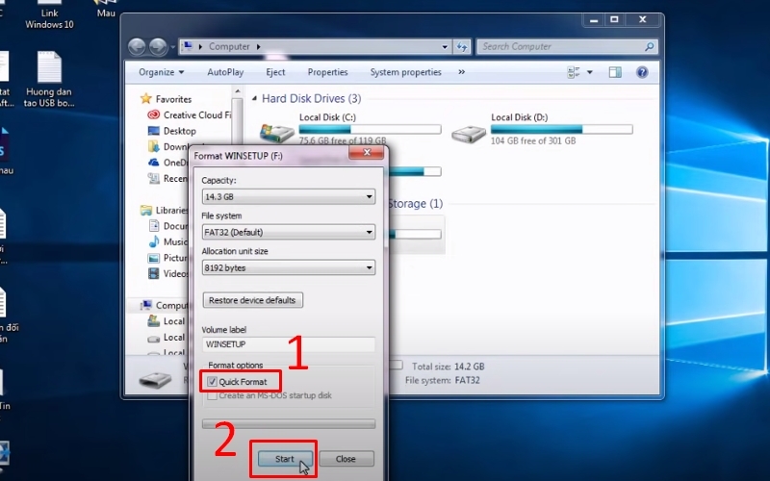Click File system FAT32 in details pane
The height and width of the screenshot is (481, 770).
click(x=443, y=380)
